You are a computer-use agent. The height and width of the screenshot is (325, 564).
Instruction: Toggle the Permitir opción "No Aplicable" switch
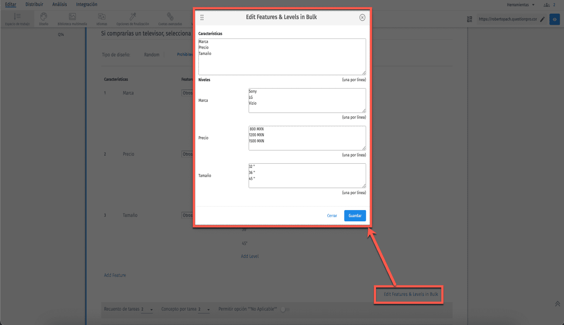click(285, 310)
